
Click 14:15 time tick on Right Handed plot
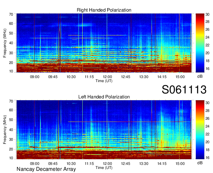coord(162,77)
